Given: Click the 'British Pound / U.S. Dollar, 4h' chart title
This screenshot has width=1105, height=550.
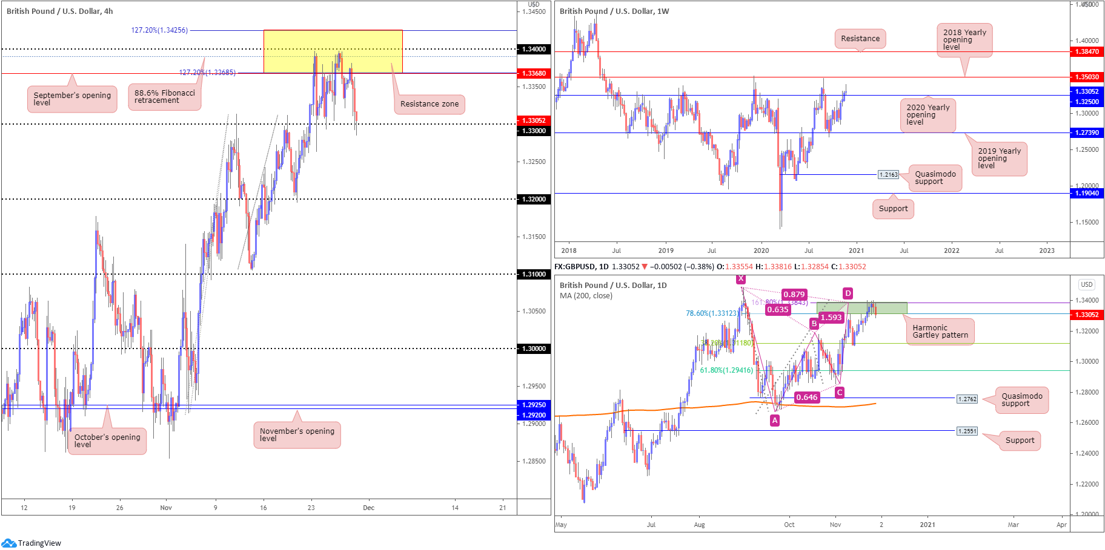Looking at the screenshot, I should click(59, 11).
